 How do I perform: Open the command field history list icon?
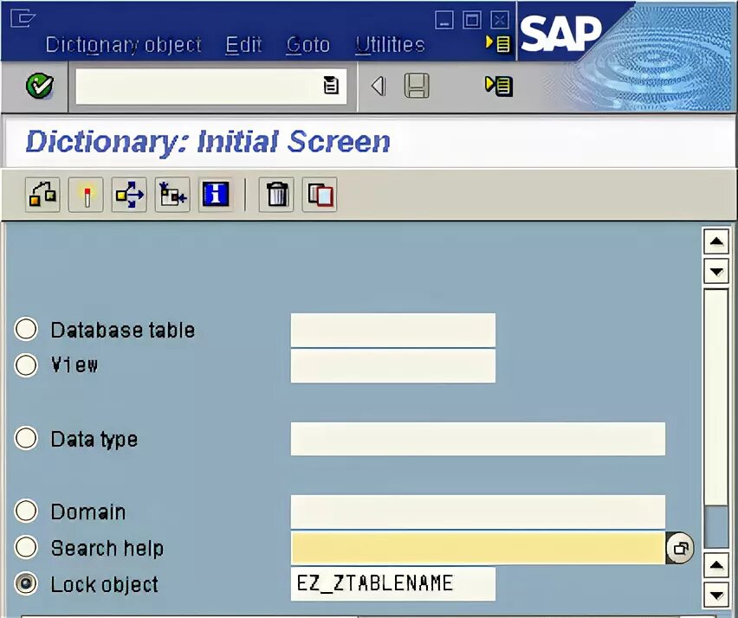point(331,86)
